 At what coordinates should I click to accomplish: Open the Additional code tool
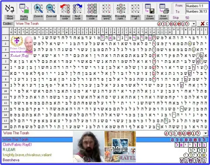coord(92,11)
